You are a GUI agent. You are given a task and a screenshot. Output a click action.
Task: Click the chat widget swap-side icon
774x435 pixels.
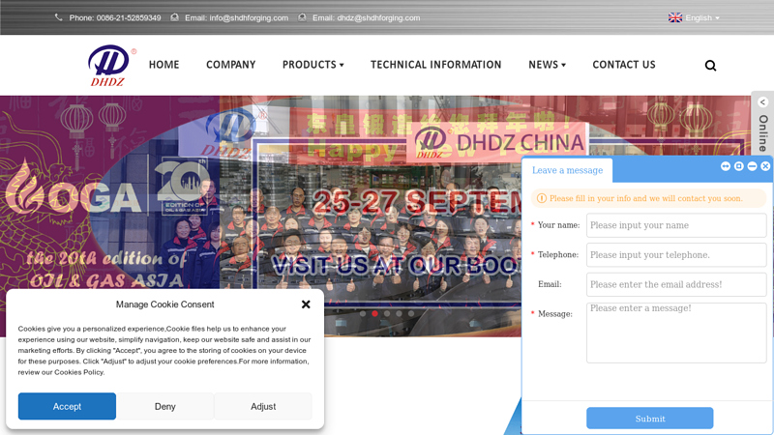click(x=725, y=166)
